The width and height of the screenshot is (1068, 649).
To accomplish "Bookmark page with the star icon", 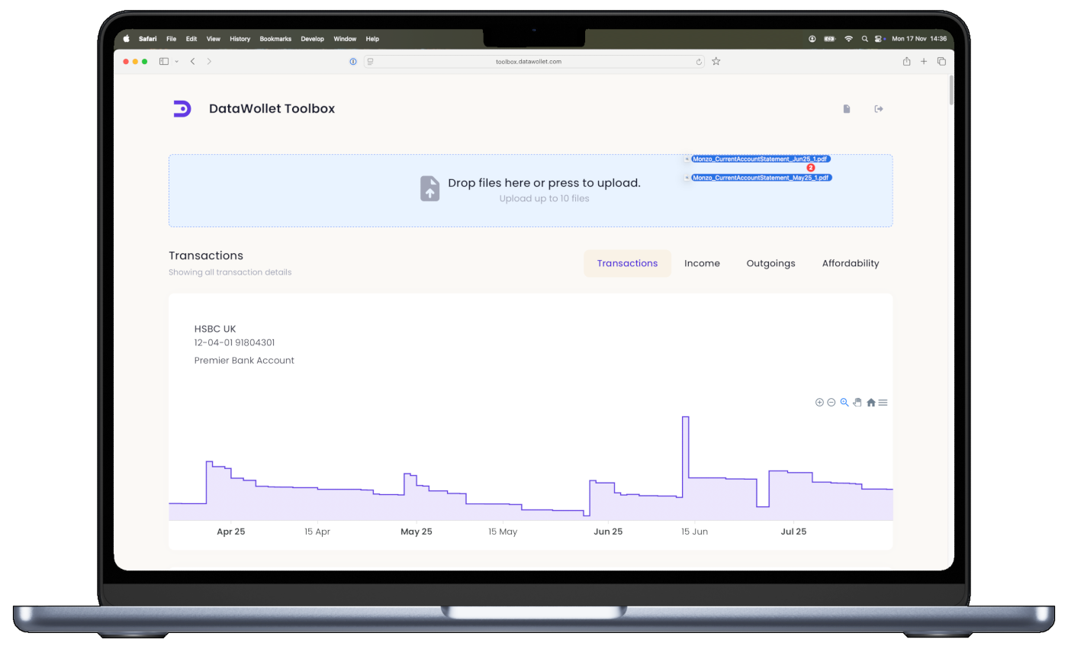I will coord(716,62).
